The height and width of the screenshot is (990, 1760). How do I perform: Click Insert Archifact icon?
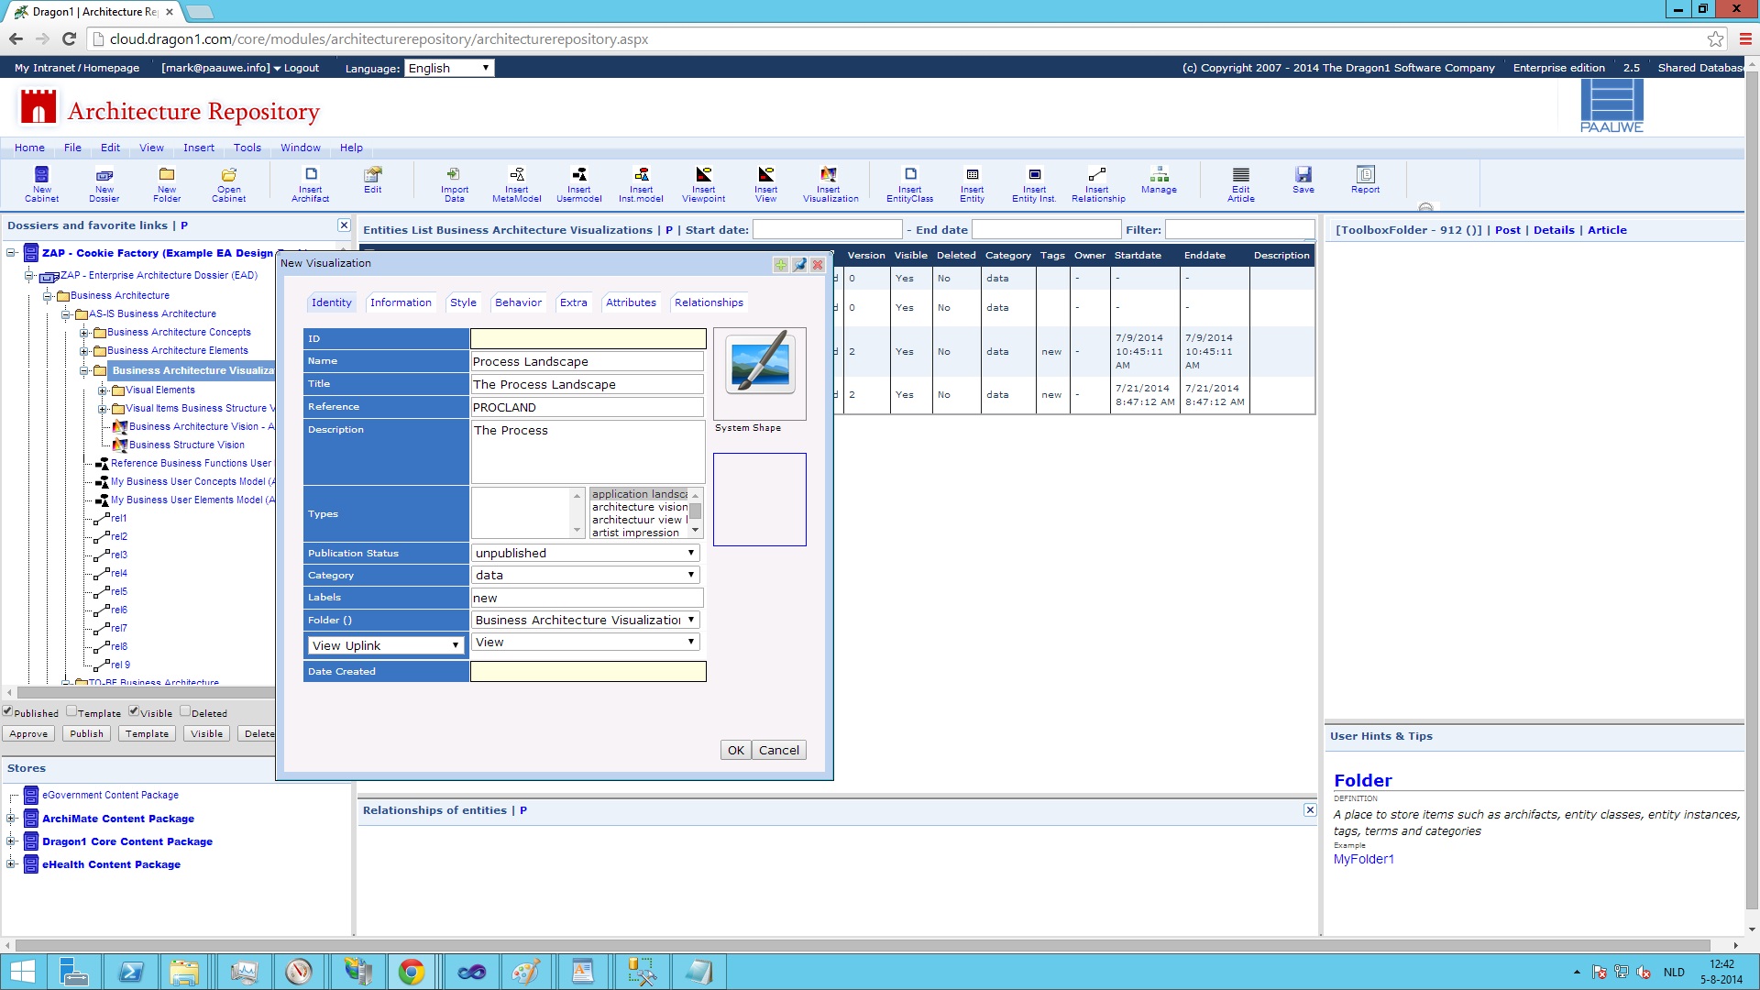tap(311, 184)
